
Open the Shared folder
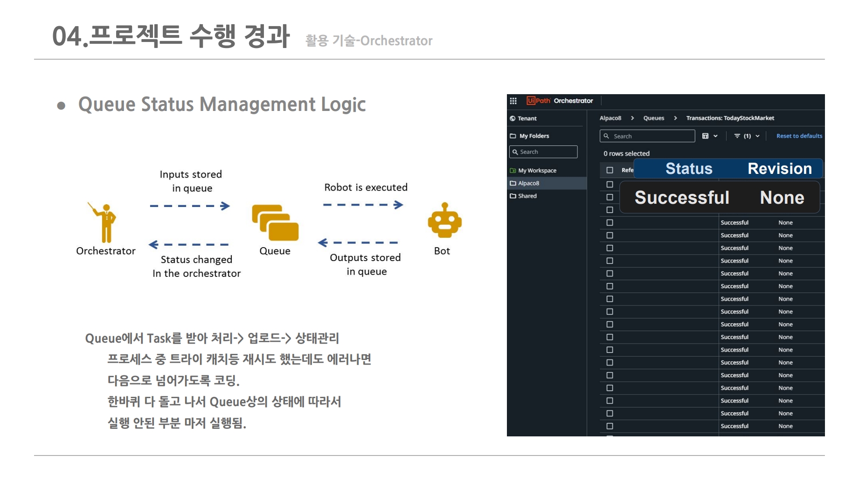(x=523, y=196)
